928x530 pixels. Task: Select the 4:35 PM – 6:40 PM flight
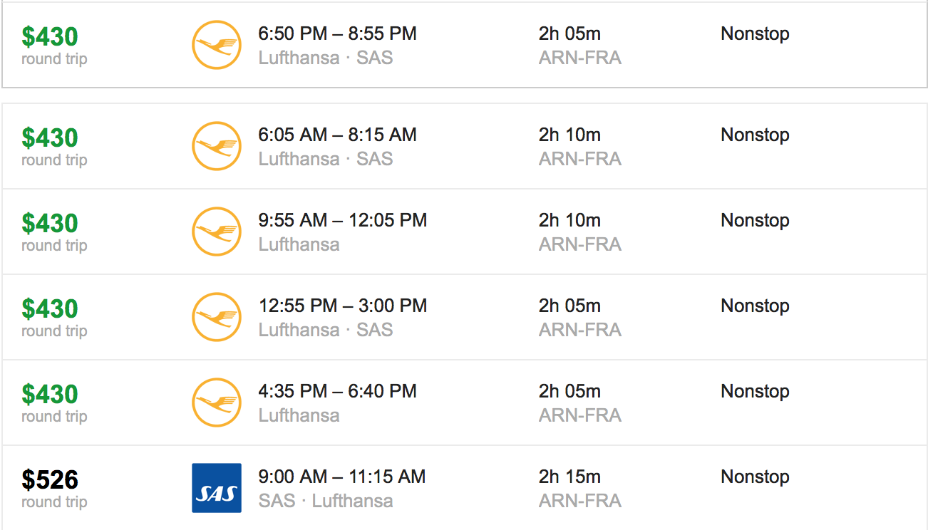coord(465,402)
